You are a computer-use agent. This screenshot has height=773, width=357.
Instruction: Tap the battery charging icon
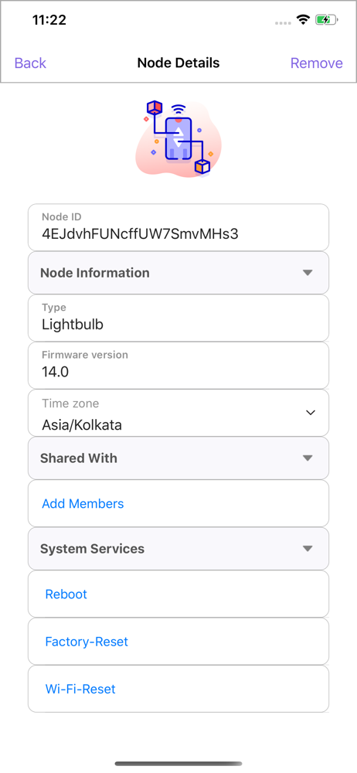tap(326, 20)
